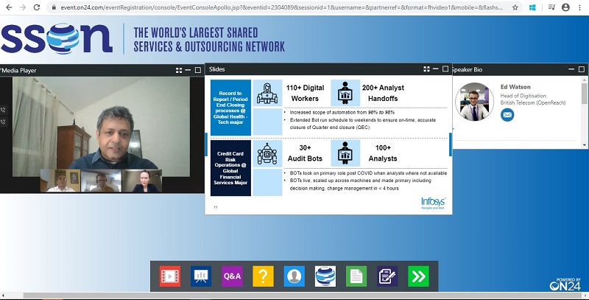589x300 pixels.
Task: Click the Media Player panel title
Action: pos(19,70)
